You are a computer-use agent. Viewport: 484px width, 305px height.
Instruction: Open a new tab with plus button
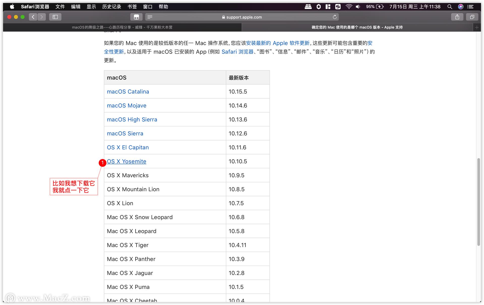(x=477, y=27)
